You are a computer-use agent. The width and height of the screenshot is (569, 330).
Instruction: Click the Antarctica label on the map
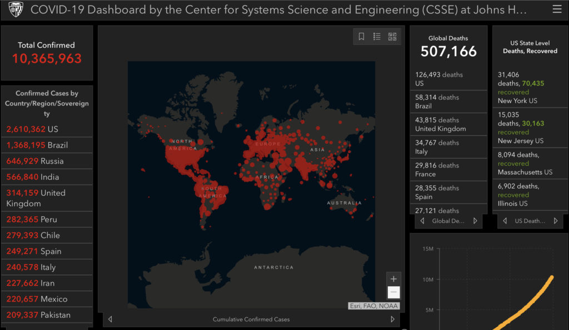tap(273, 267)
